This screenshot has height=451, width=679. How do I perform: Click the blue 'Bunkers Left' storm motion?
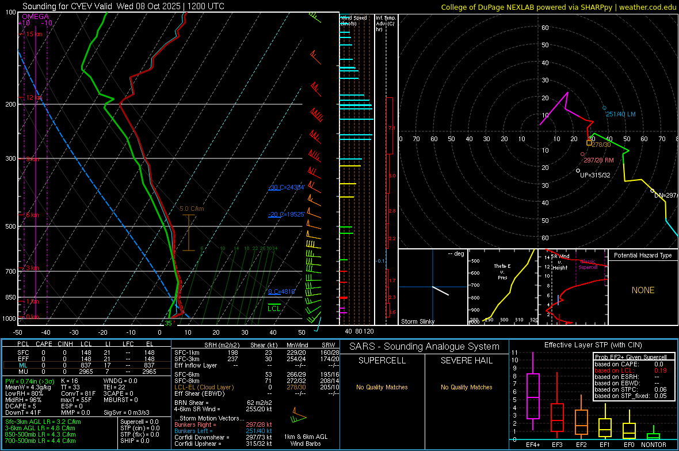223,431
